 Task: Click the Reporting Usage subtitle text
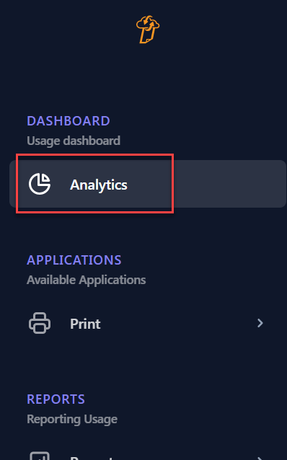click(72, 419)
